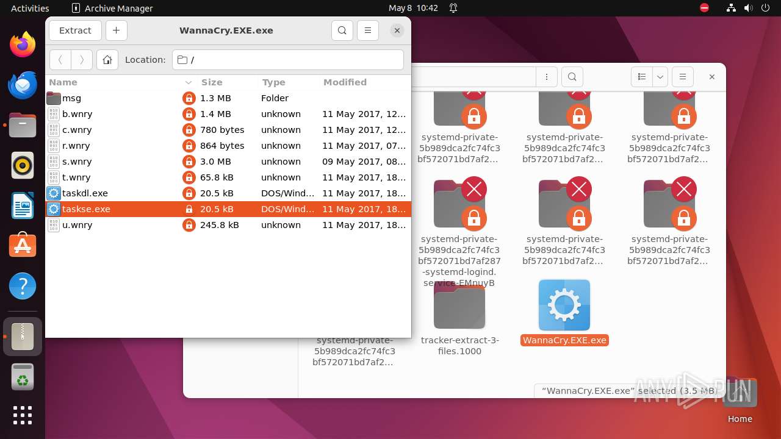Click lock icon on u.wnry row
The width and height of the screenshot is (781, 439).
click(189, 225)
